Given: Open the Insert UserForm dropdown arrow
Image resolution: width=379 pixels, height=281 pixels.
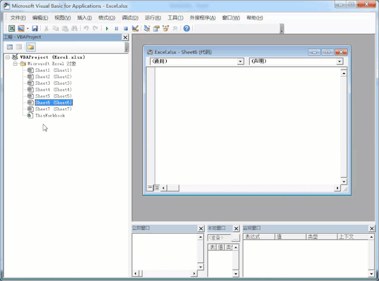Looking at the screenshot, I should [27, 28].
